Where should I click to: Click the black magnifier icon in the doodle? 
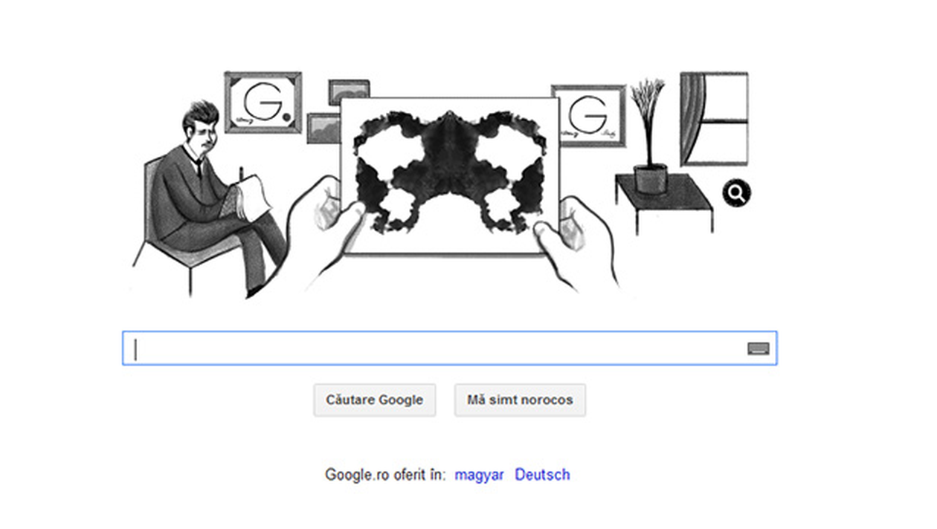click(x=736, y=195)
